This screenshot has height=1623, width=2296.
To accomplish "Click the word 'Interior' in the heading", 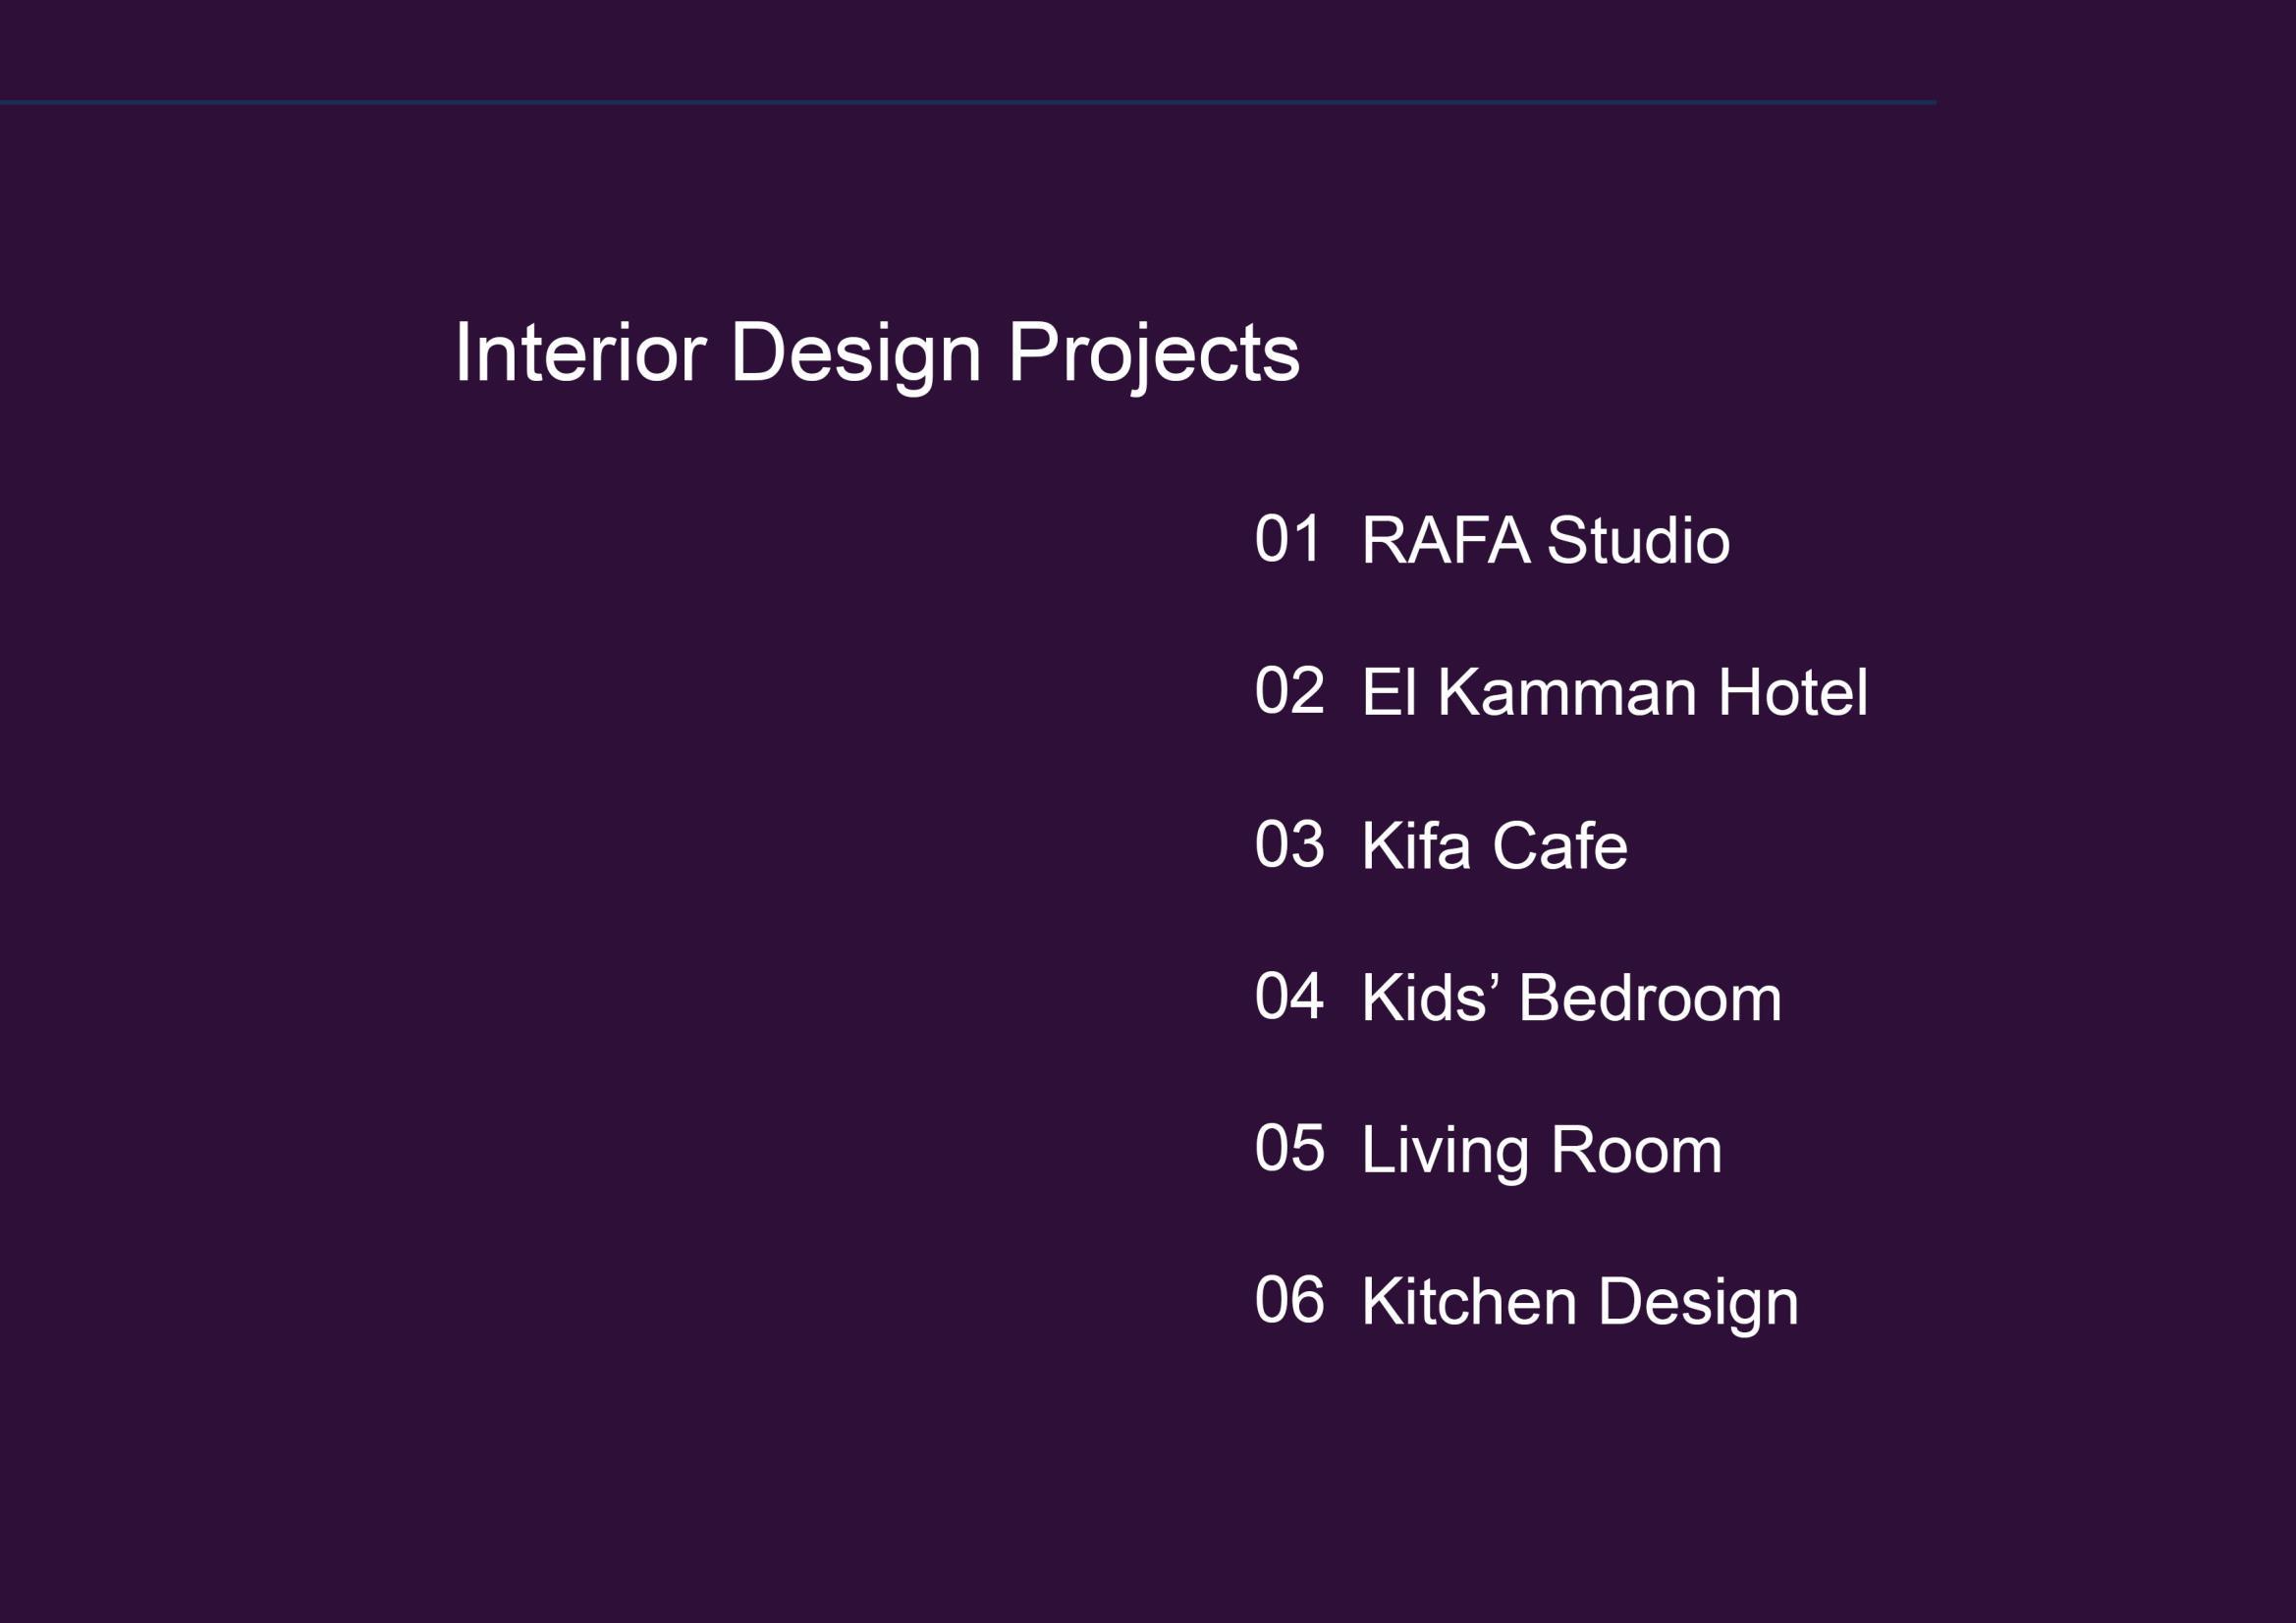I will (581, 353).
